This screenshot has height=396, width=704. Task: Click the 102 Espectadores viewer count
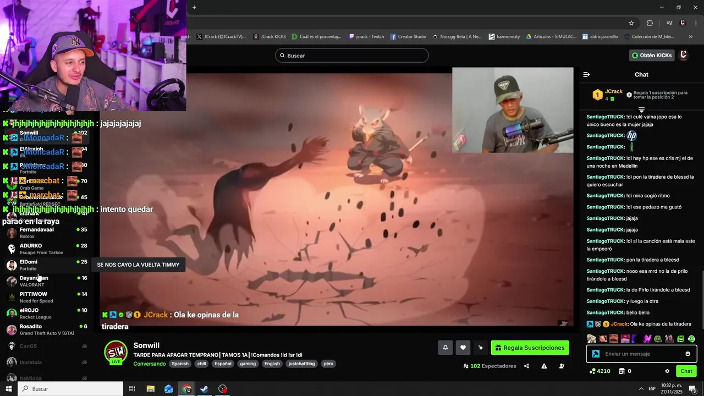point(490,366)
